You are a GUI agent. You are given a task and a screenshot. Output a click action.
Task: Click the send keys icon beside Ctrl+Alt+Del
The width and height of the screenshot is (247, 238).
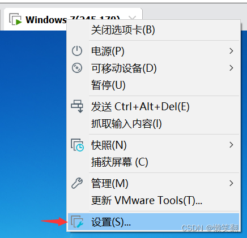click(77, 106)
